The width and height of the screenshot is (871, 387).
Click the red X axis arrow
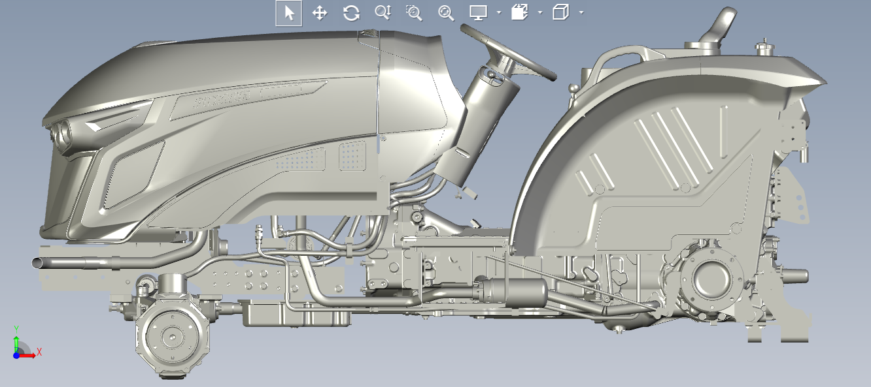28,355
